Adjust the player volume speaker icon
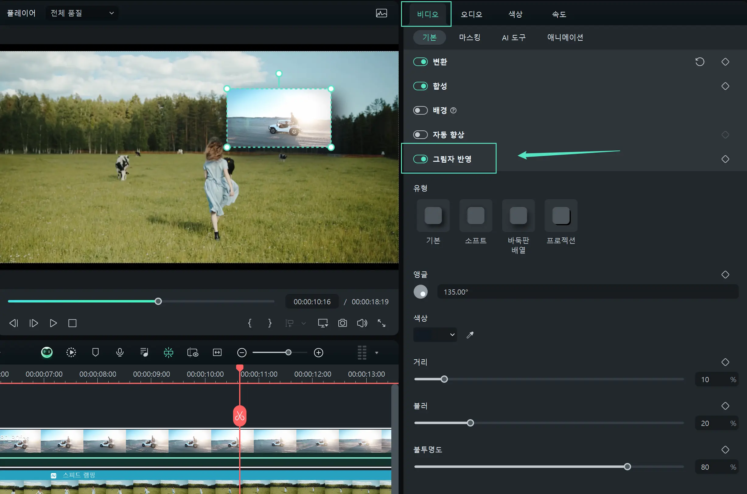Image resolution: width=747 pixels, height=494 pixels. 362,323
